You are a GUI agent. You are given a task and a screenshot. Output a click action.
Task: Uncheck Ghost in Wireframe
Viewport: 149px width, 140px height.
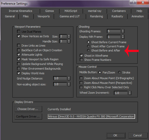pos(81,56)
